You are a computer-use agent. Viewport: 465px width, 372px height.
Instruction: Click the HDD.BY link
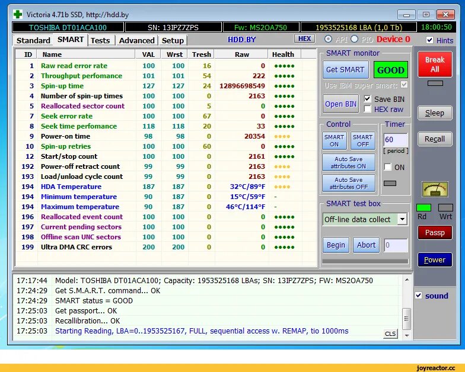(241, 39)
